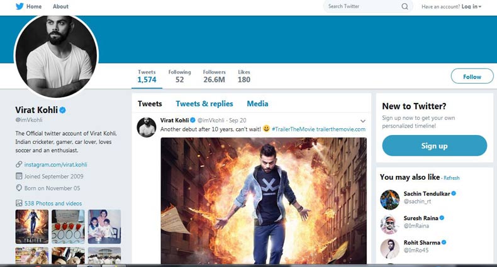Screen dimensions: 497x267
Task: Expand the tweet options chevron
Action: (362, 121)
